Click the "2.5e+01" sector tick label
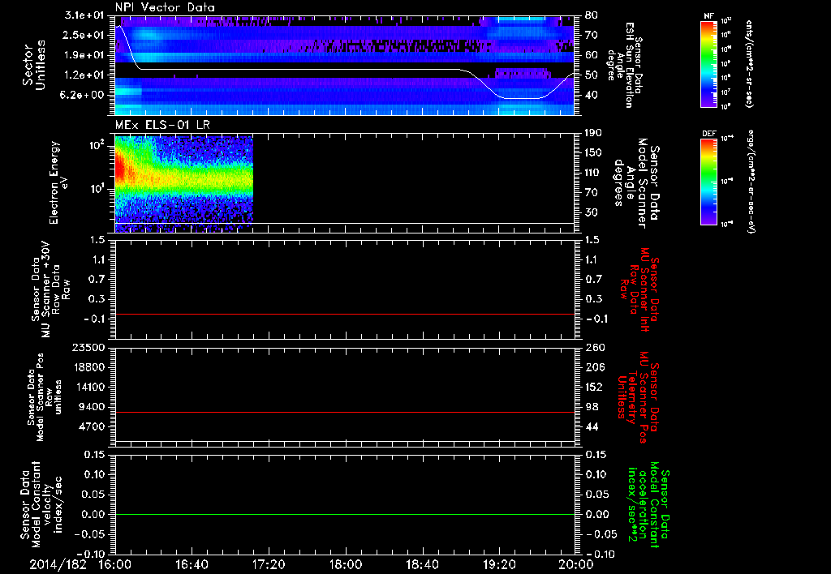 pyautogui.click(x=84, y=35)
